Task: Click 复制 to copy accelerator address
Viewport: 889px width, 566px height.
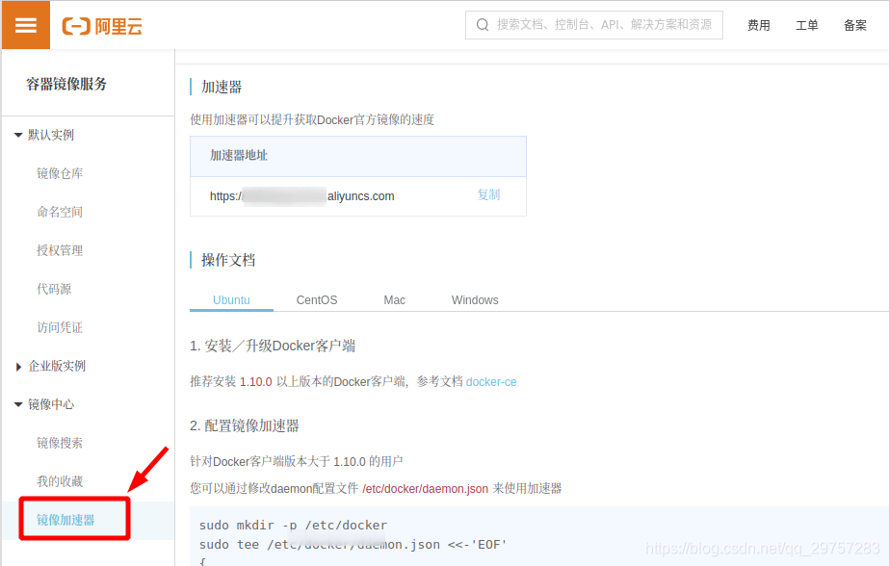Action: pos(488,194)
